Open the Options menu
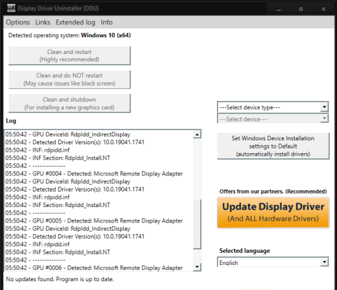Screen dimensions: 337x290 coord(18,22)
